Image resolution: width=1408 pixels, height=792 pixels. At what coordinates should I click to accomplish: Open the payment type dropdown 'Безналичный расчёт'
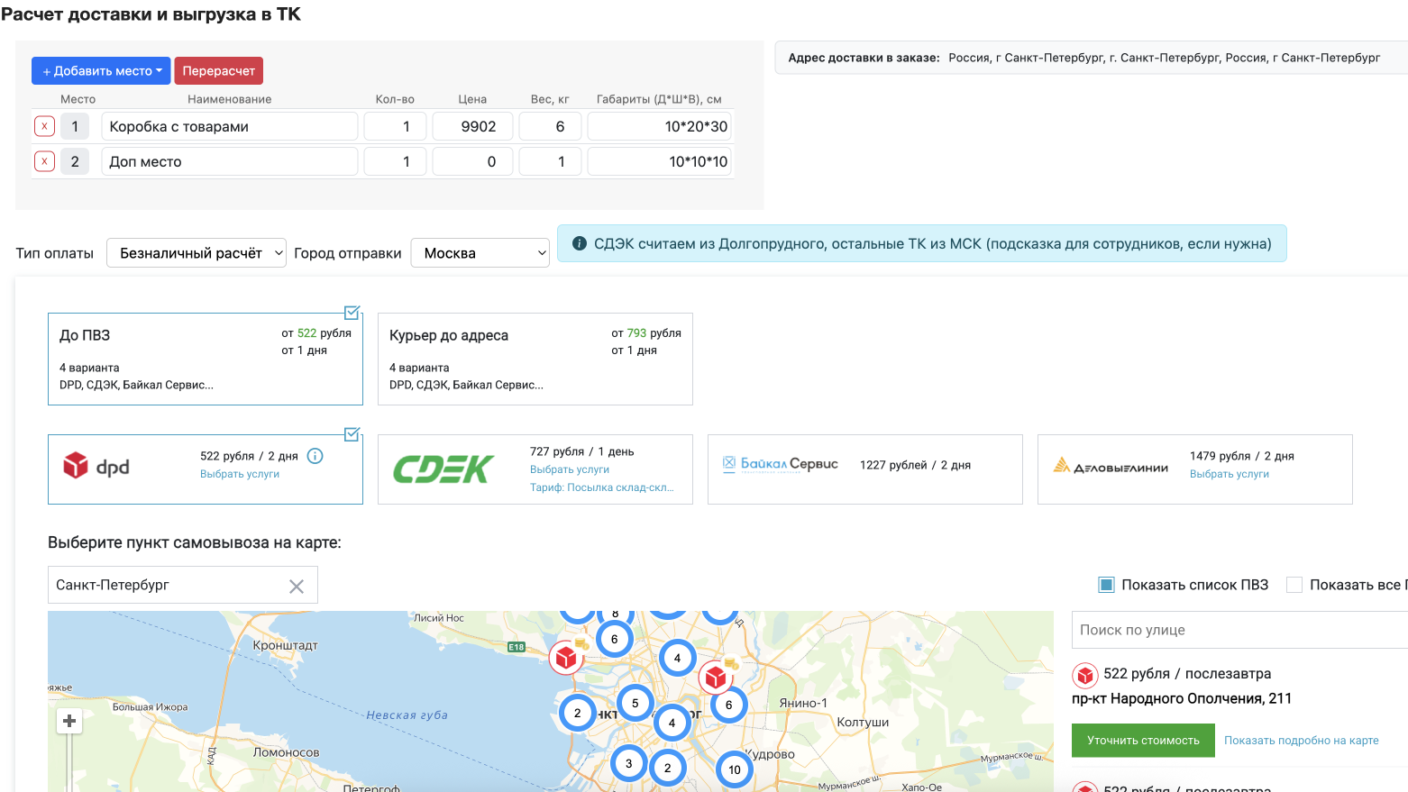coord(197,253)
